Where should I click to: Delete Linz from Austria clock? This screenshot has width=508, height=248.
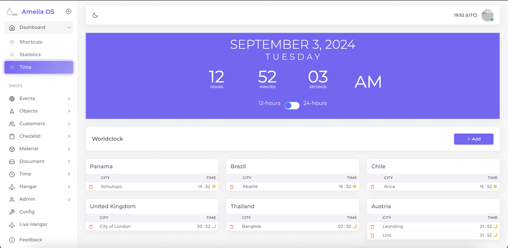[x=373, y=235]
